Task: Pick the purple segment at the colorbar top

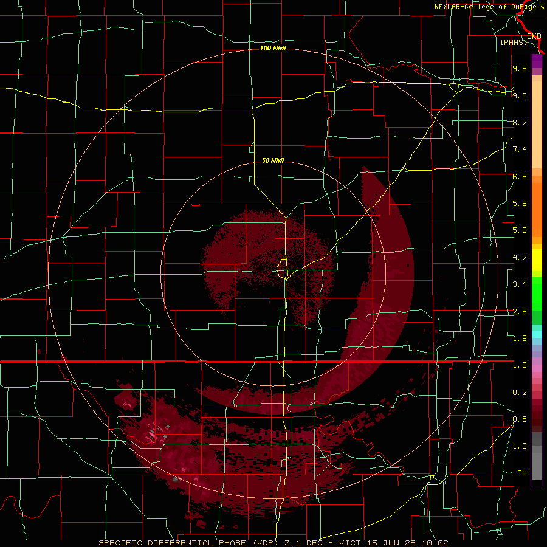Action: (x=537, y=61)
